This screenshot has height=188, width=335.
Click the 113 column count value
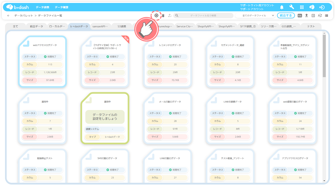50,64
